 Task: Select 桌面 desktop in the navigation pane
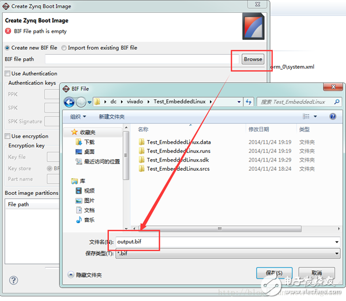point(89,152)
